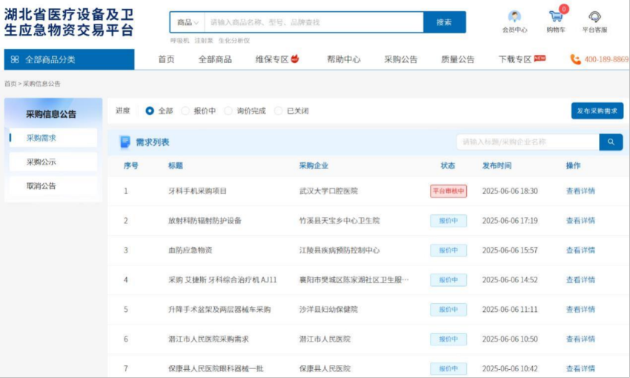Select the 全部 progress radio button
630x378 pixels.
[150, 111]
